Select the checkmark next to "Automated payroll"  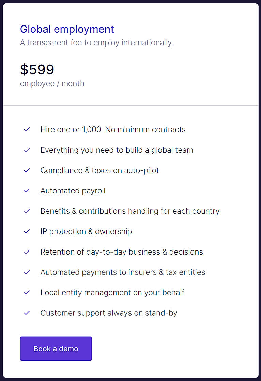[x=27, y=191]
